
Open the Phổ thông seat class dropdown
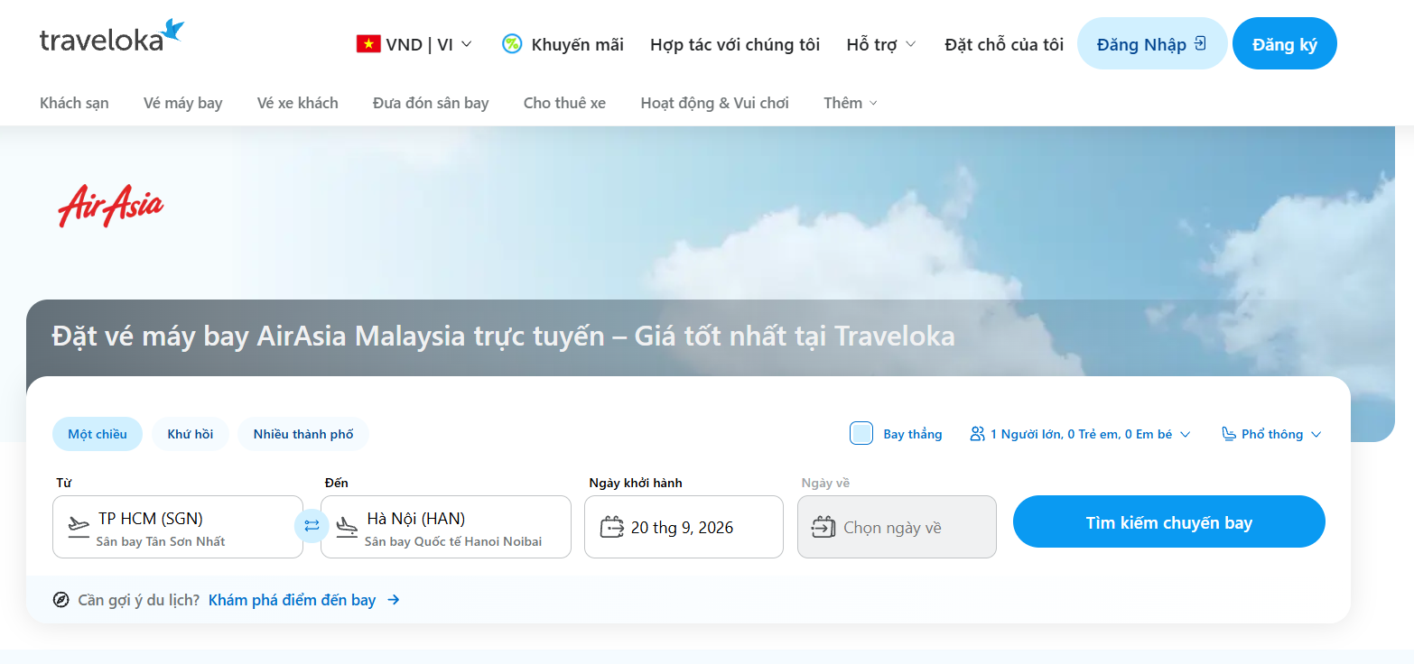[x=1271, y=434]
